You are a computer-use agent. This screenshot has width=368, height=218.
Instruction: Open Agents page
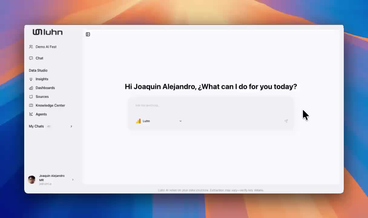coord(41,114)
